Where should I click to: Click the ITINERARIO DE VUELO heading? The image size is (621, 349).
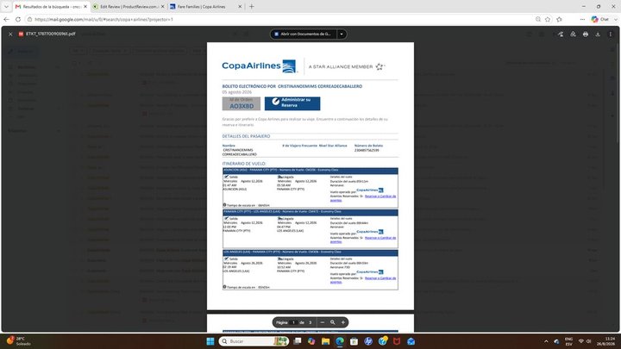coord(244,164)
